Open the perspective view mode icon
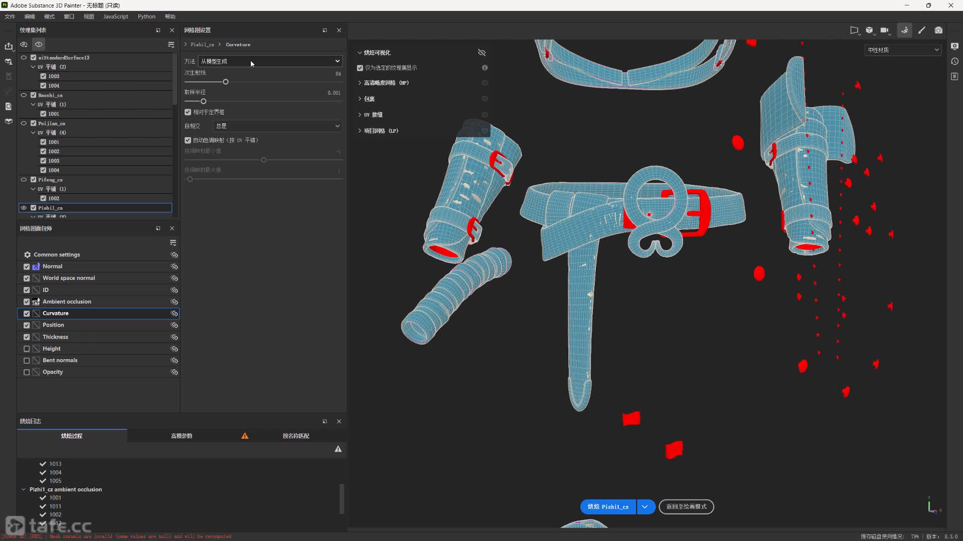 click(x=854, y=30)
